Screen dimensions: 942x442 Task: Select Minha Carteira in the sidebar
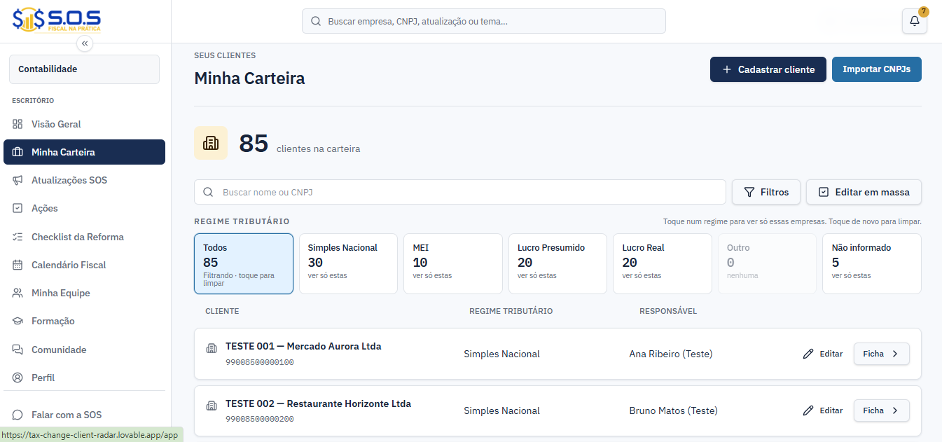[84, 152]
